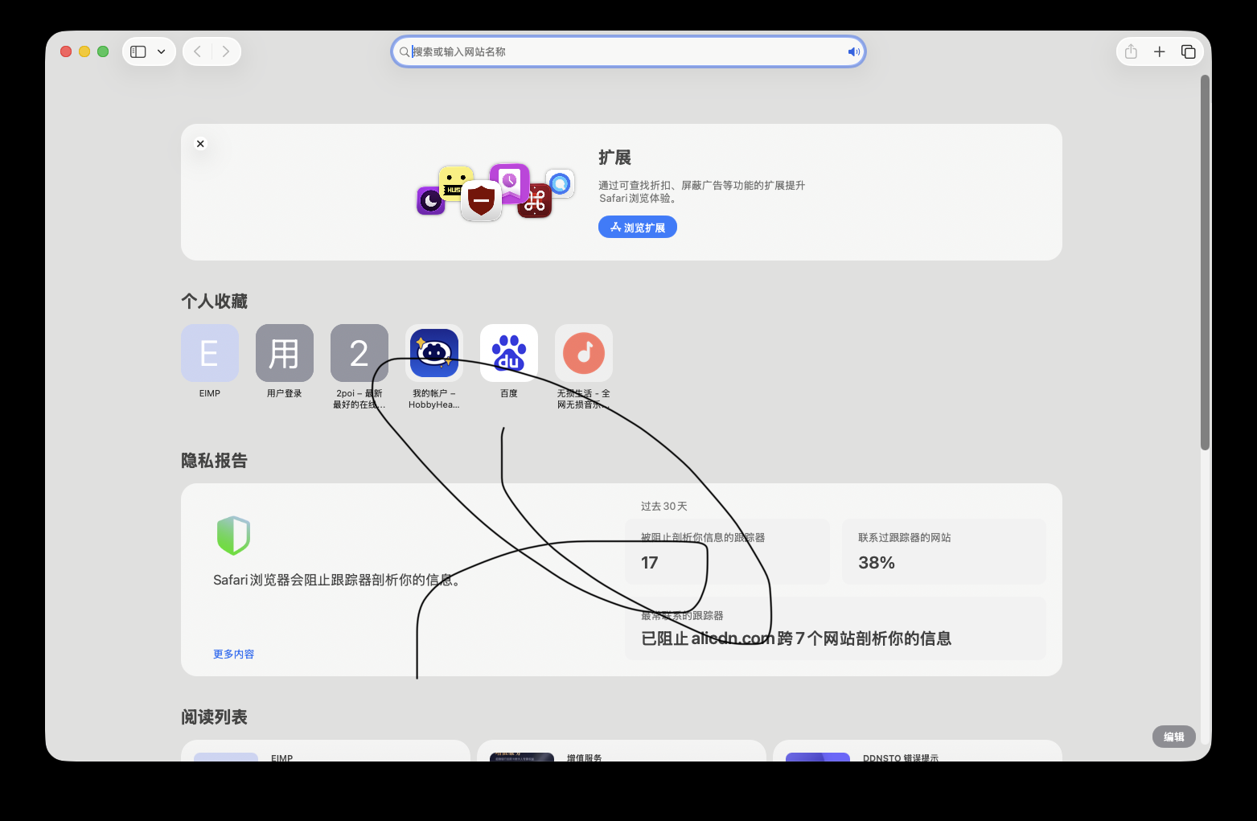Show the Safari sidebar
The height and width of the screenshot is (821, 1257).
138,51
